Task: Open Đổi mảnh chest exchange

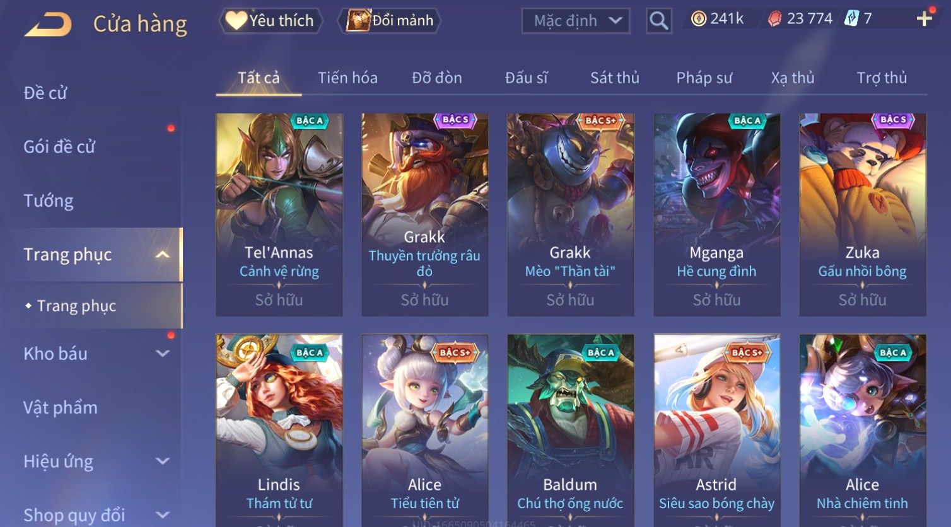Action: [389, 21]
